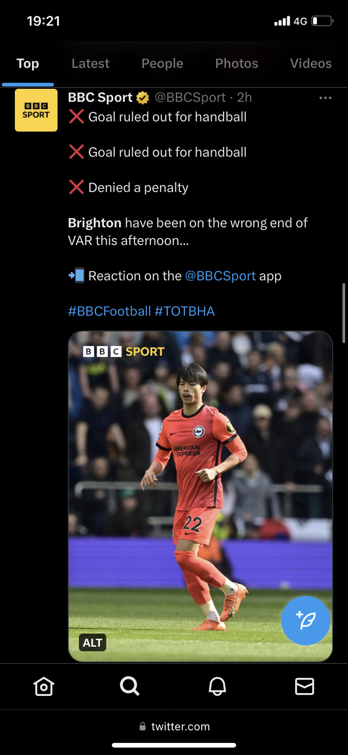Select the Top tab
This screenshot has height=755, width=348.
[x=28, y=64]
